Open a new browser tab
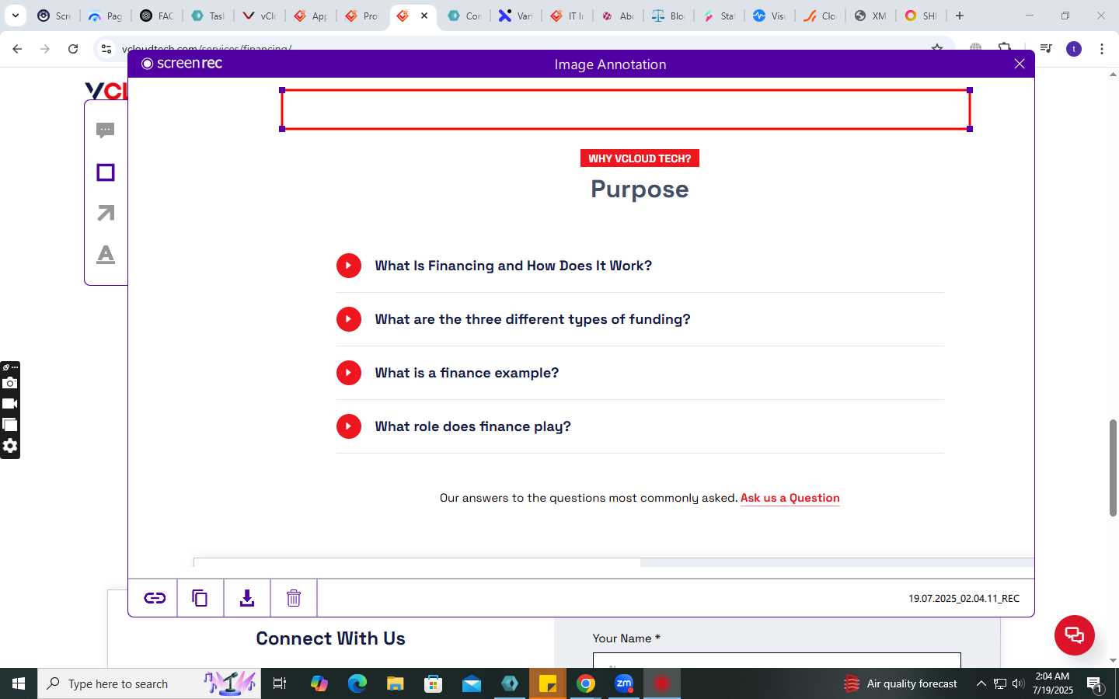The width and height of the screenshot is (1119, 699). pos(960,16)
